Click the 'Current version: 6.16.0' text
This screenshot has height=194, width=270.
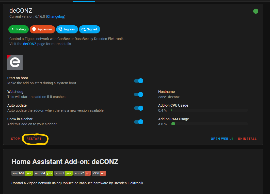pyautogui.click(x=27, y=16)
